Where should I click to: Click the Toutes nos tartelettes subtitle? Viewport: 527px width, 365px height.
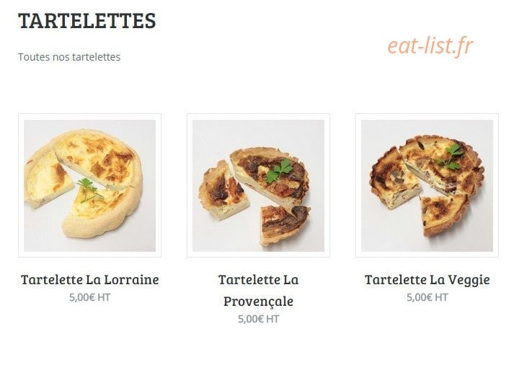[69, 57]
